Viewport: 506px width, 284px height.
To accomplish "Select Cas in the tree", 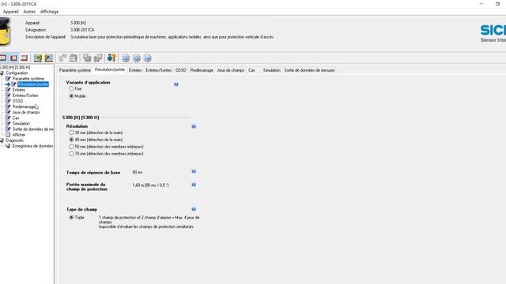I will point(16,118).
